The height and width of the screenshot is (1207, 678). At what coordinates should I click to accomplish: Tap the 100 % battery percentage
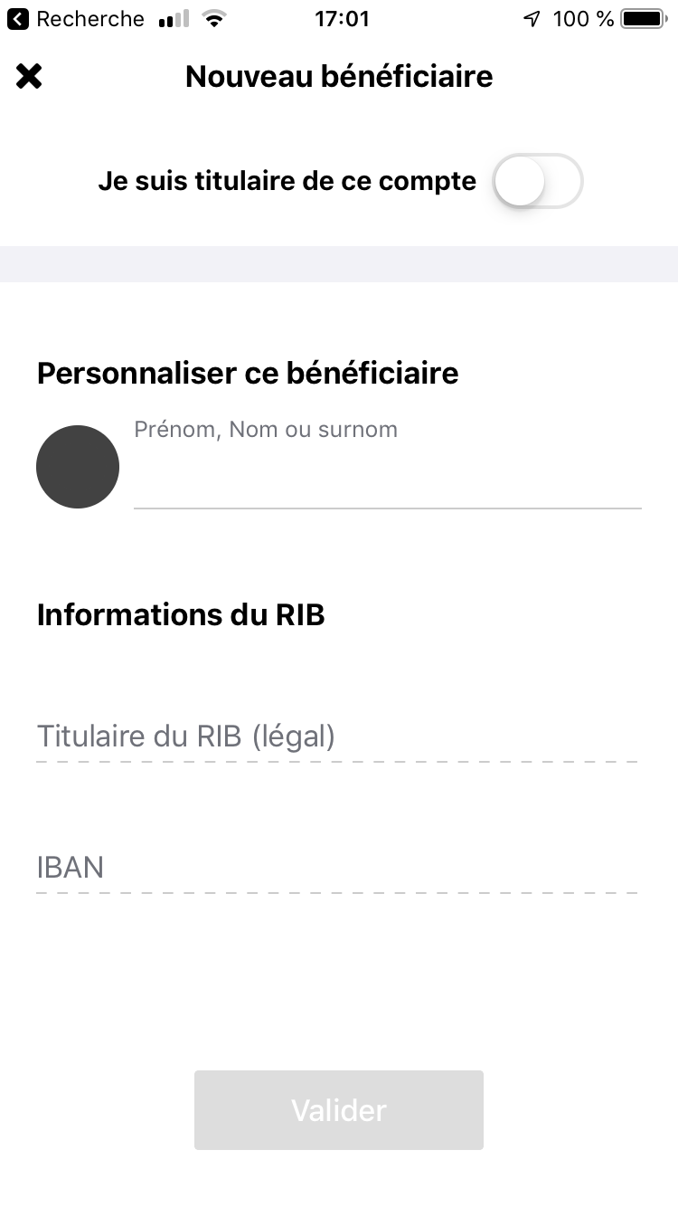tap(583, 19)
